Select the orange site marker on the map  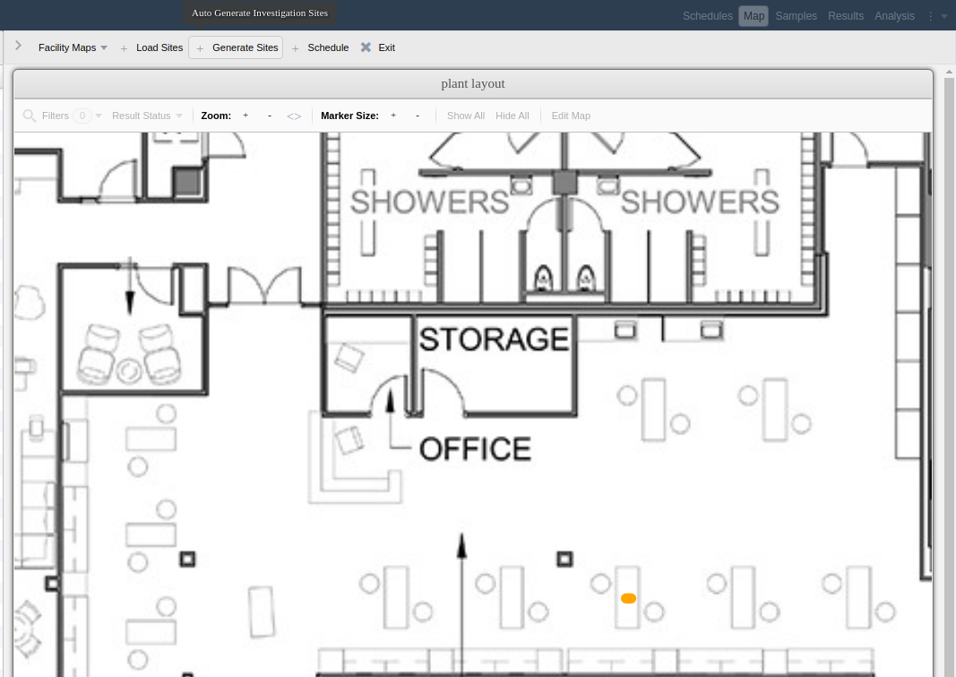pyautogui.click(x=629, y=598)
